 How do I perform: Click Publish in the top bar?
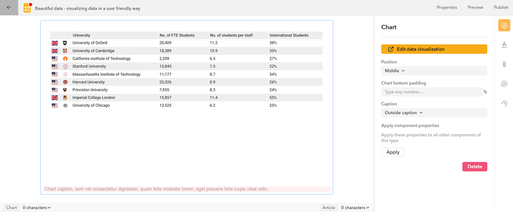coord(501,8)
